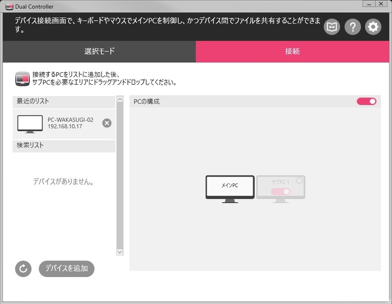The height and width of the screenshot is (304, 392).
Task: Switch to the 選択モード tab
Action: (99, 51)
